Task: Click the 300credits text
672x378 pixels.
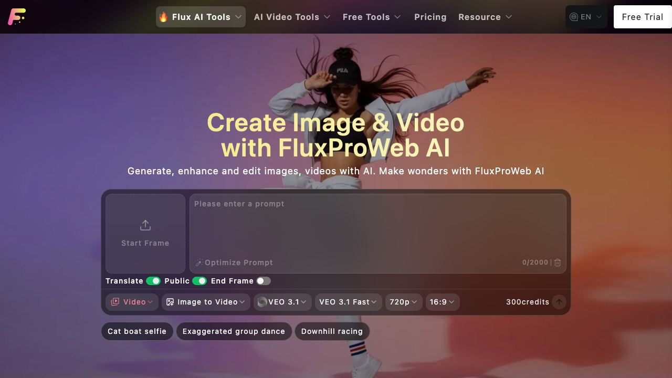Action: point(528,302)
